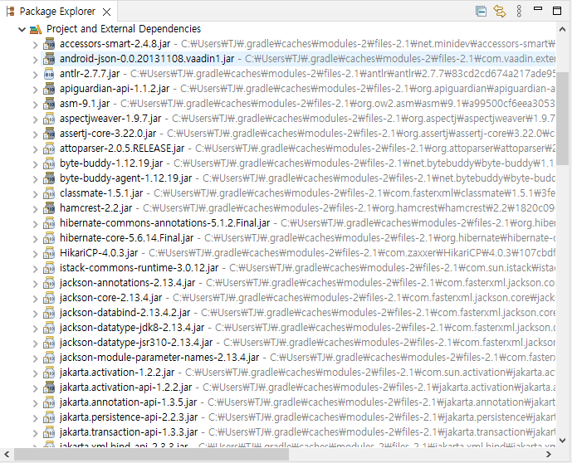The image size is (572, 463).
Task: Click jar icon of asm-9.1.jar
Action: click(49, 104)
